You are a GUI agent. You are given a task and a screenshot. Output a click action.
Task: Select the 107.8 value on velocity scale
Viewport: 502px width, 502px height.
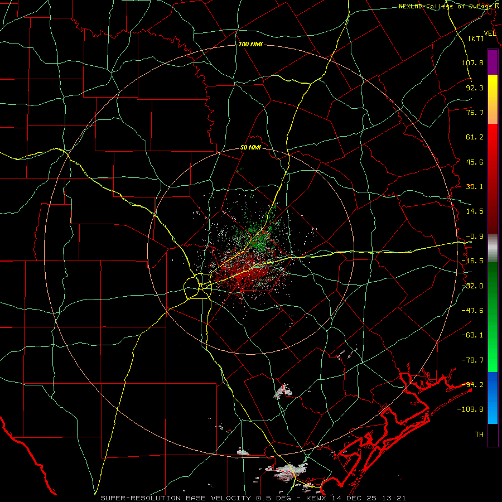click(472, 62)
